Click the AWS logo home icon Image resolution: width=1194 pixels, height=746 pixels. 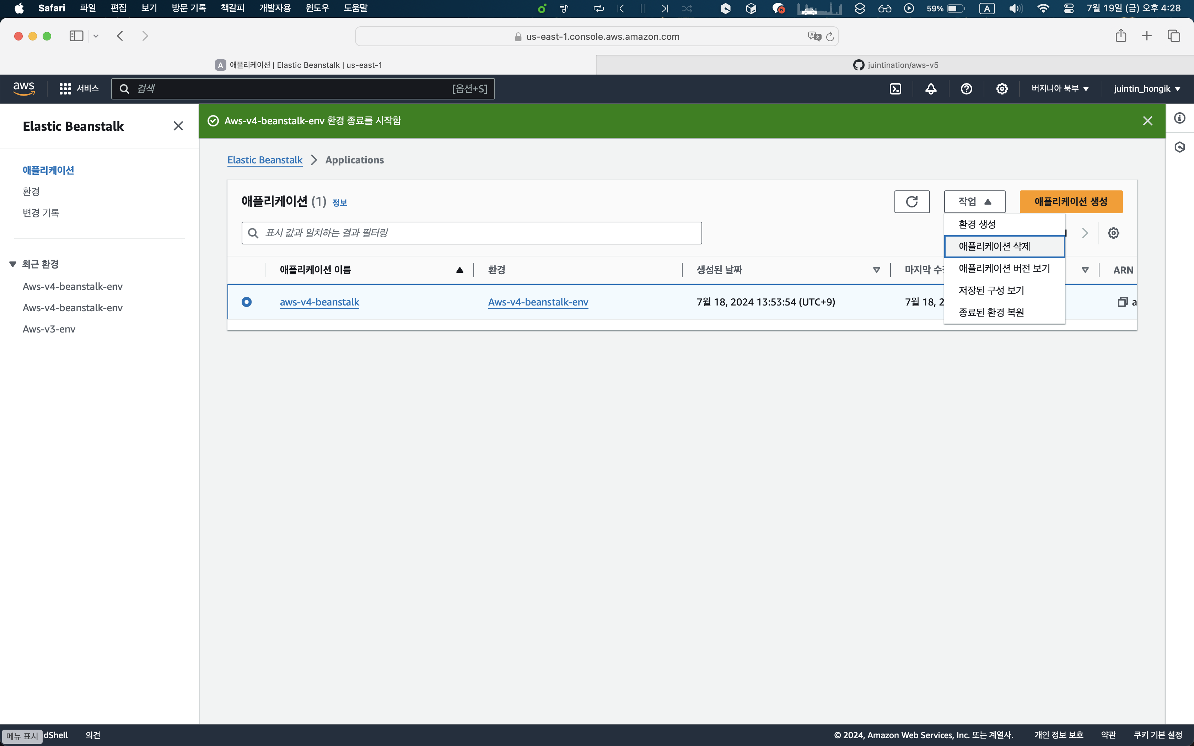click(x=24, y=89)
